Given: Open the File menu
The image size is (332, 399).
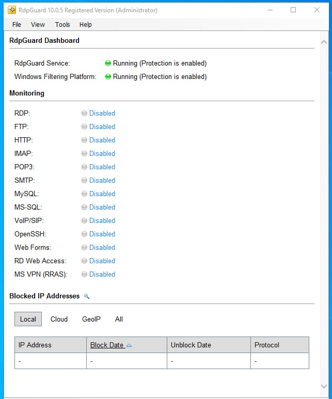Looking at the screenshot, I should [17, 24].
